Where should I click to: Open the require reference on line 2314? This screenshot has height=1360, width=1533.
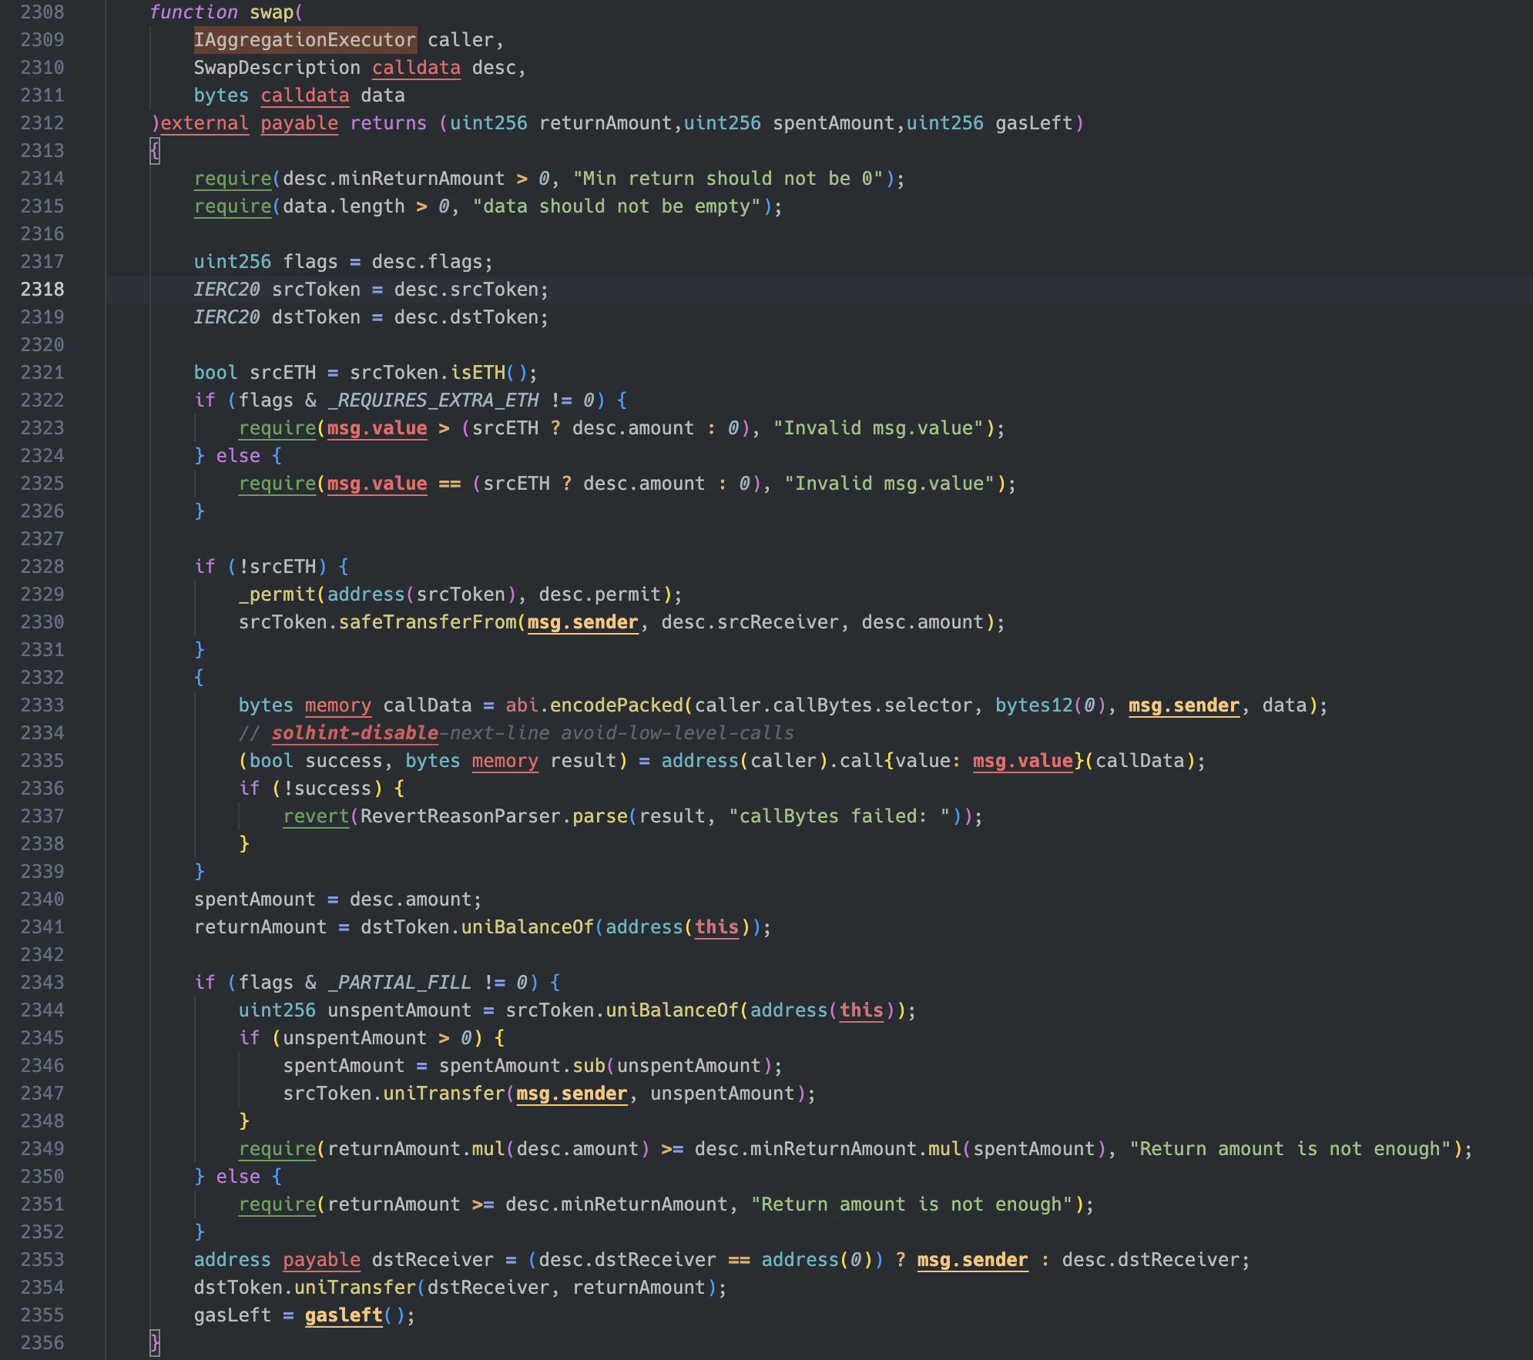[231, 178]
